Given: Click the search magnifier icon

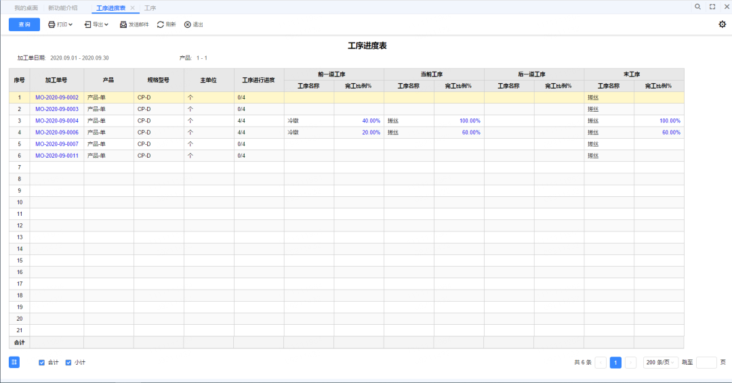Looking at the screenshot, I should tap(697, 7).
